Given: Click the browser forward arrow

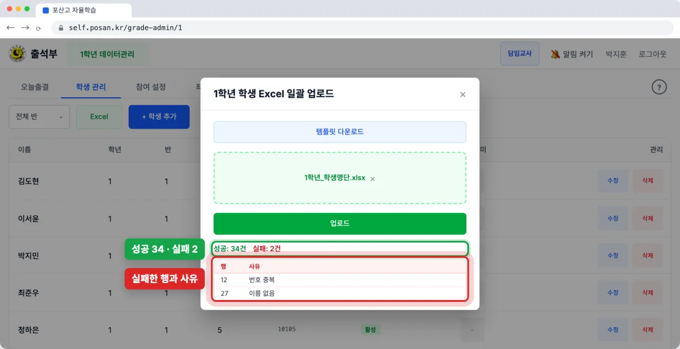Looking at the screenshot, I should click(x=25, y=28).
